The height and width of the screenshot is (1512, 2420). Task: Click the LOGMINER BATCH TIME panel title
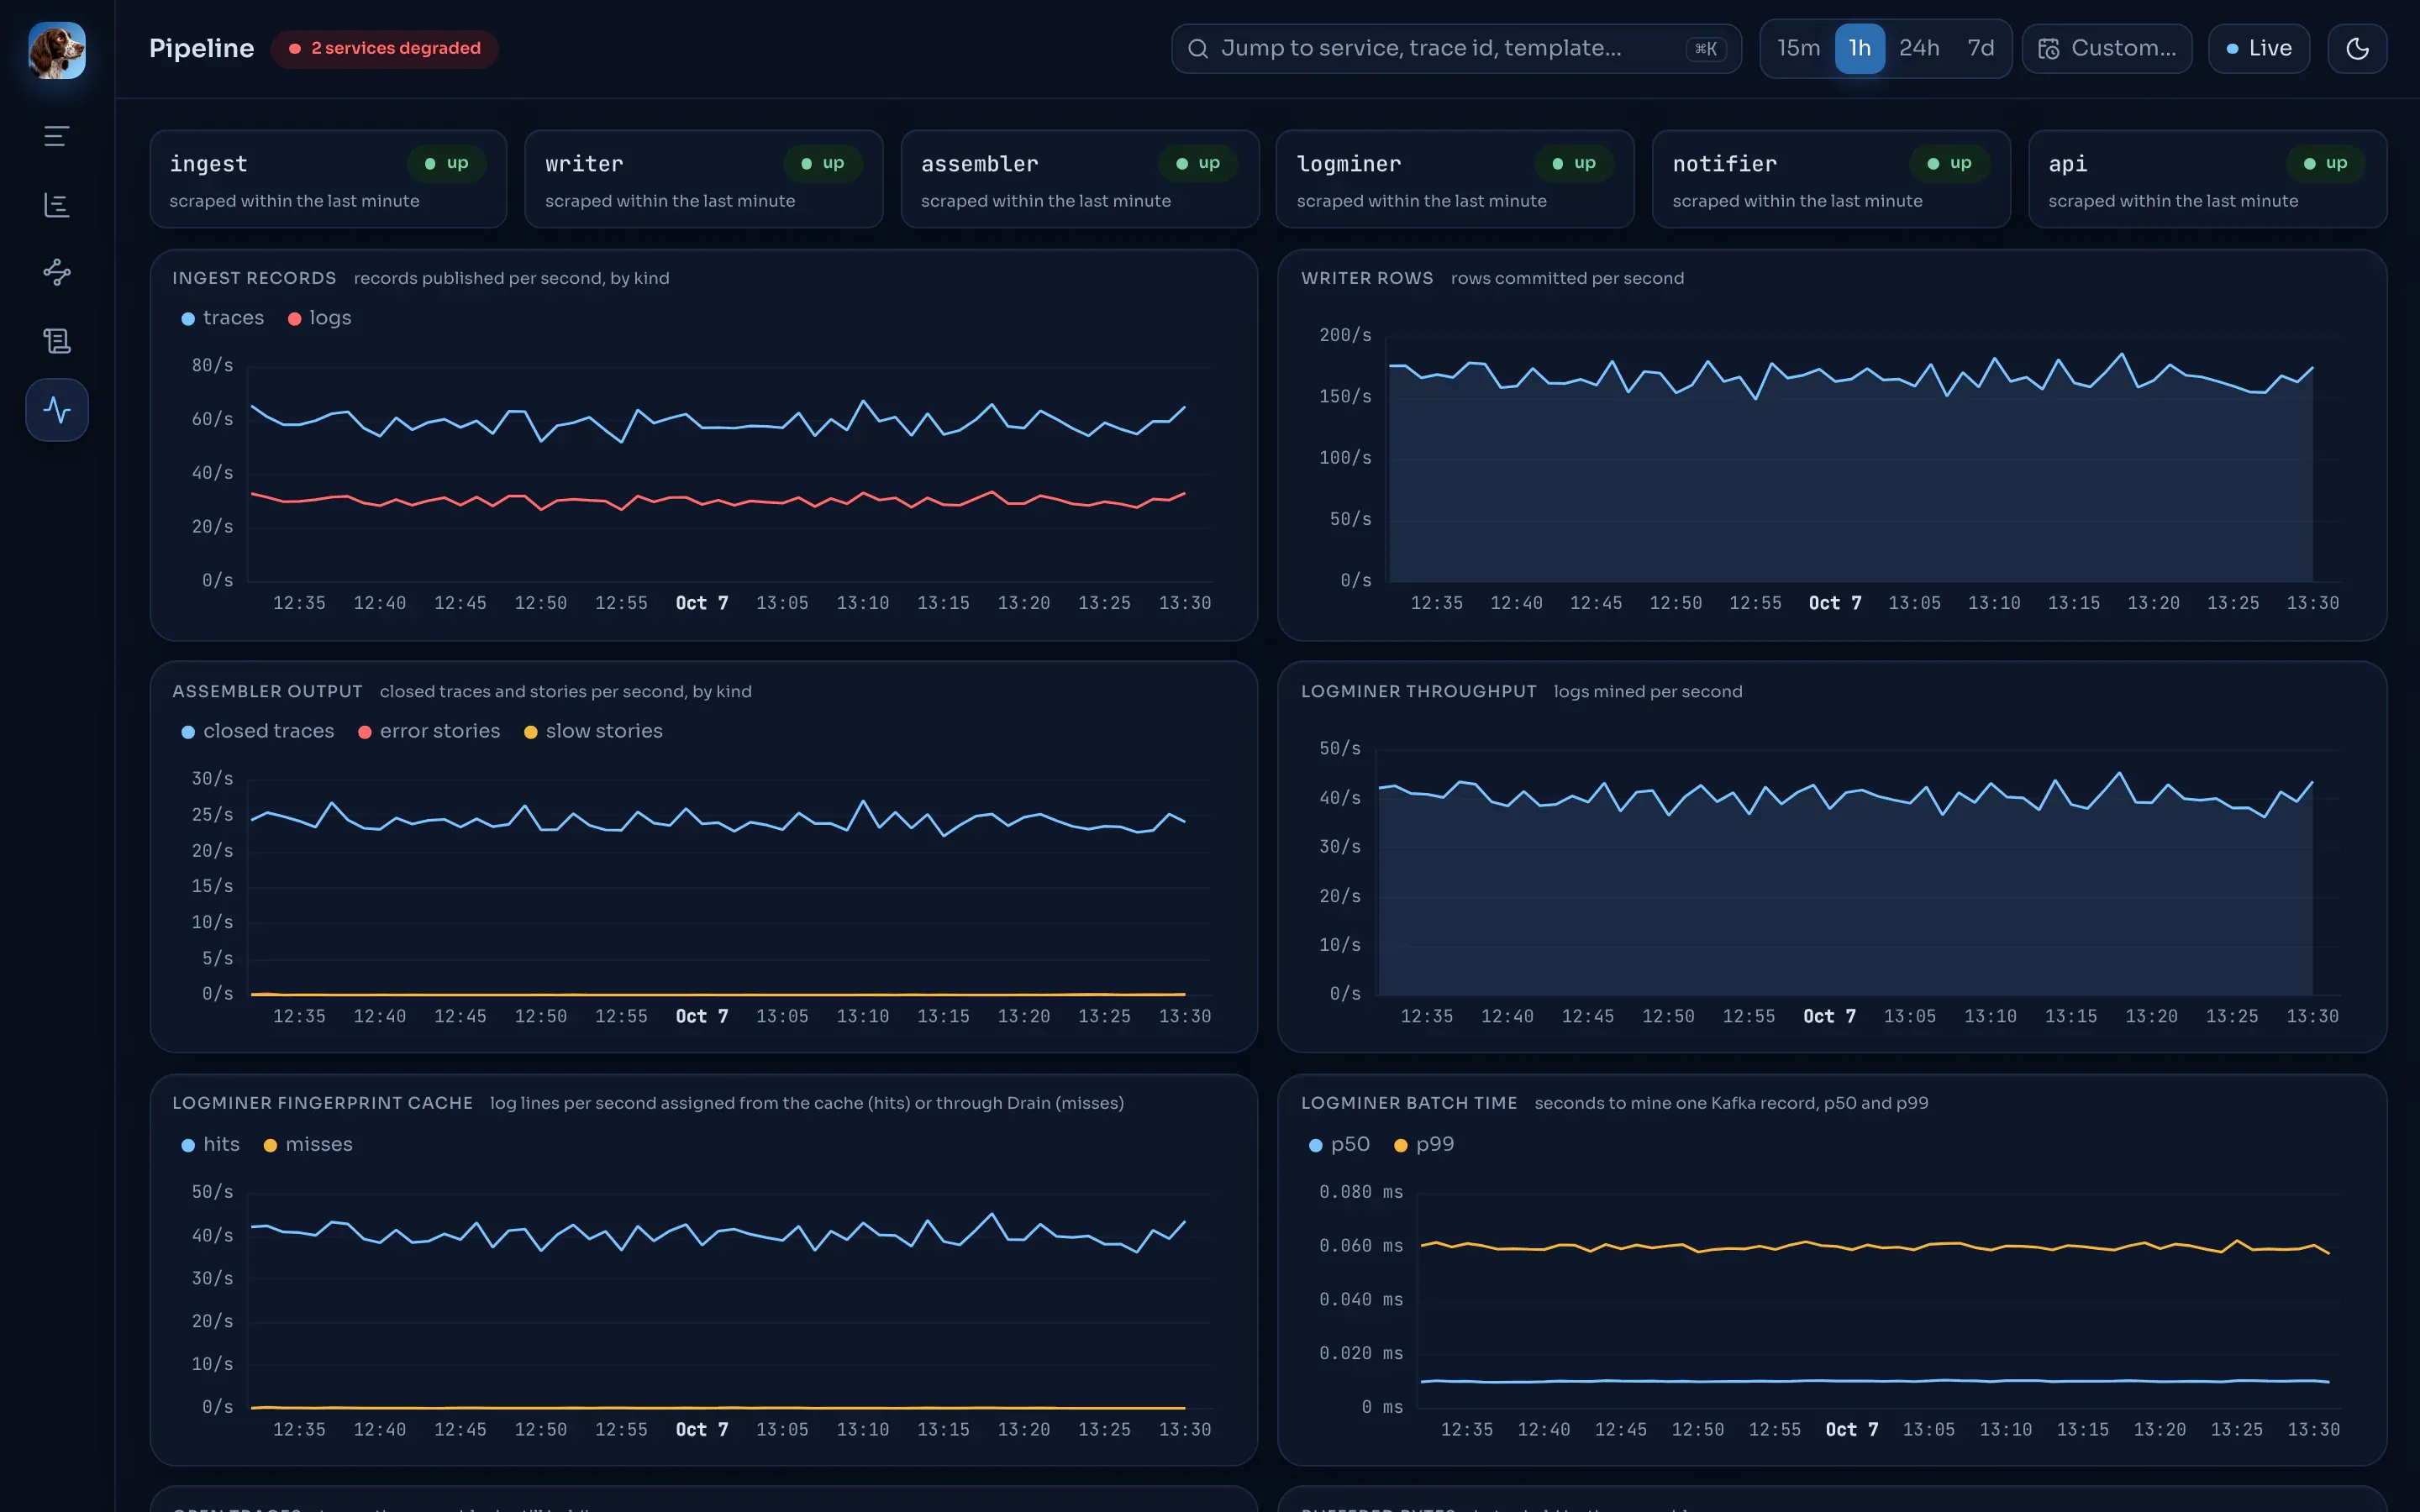[x=1409, y=1103]
